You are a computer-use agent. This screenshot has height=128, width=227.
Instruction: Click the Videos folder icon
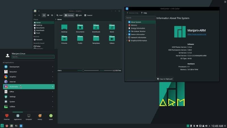coord(112,38)
